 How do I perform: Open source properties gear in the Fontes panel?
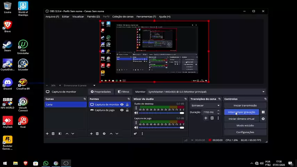click(104, 134)
